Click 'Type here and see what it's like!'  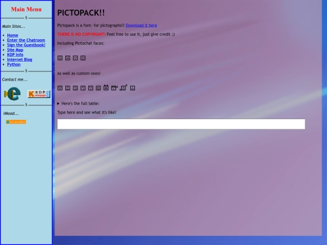(x=87, y=113)
